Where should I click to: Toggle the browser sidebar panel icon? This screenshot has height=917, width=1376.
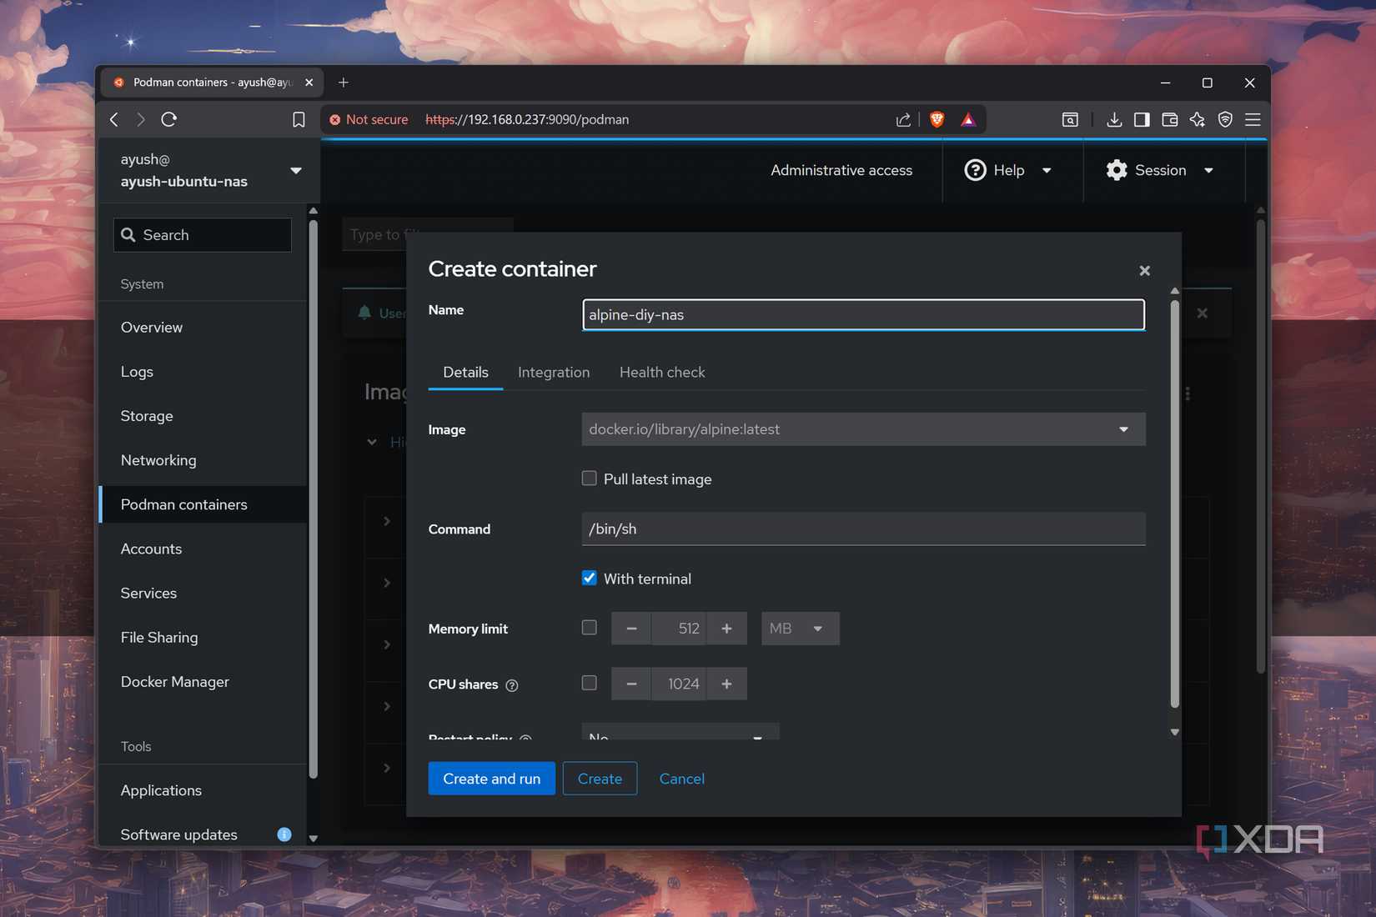(1142, 119)
